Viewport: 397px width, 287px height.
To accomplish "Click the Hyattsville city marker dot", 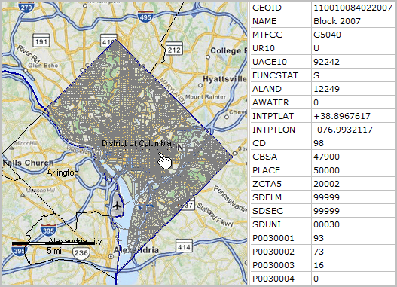I will pos(200,85).
